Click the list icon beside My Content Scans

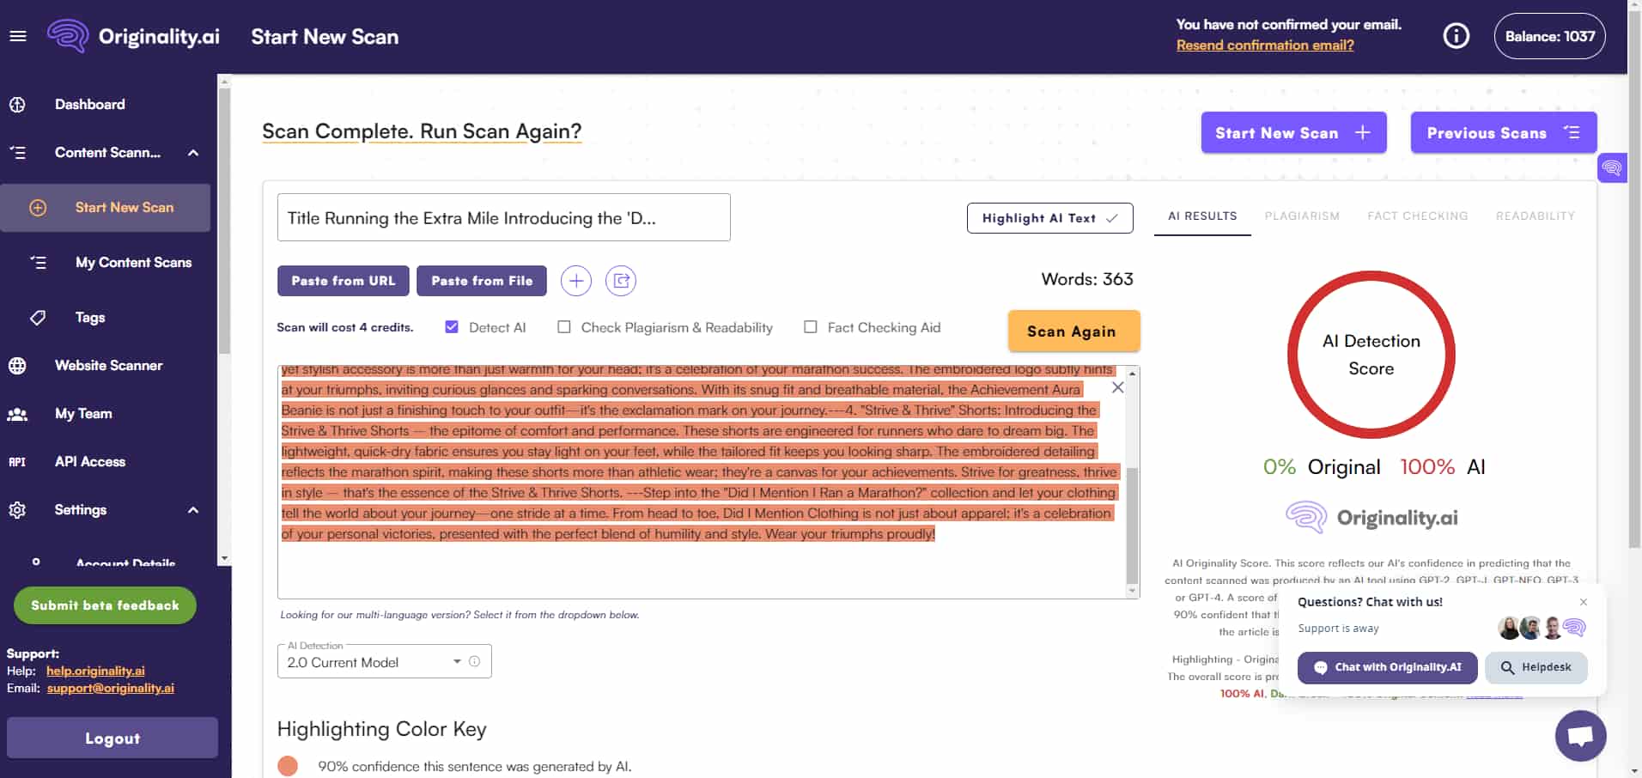click(38, 263)
